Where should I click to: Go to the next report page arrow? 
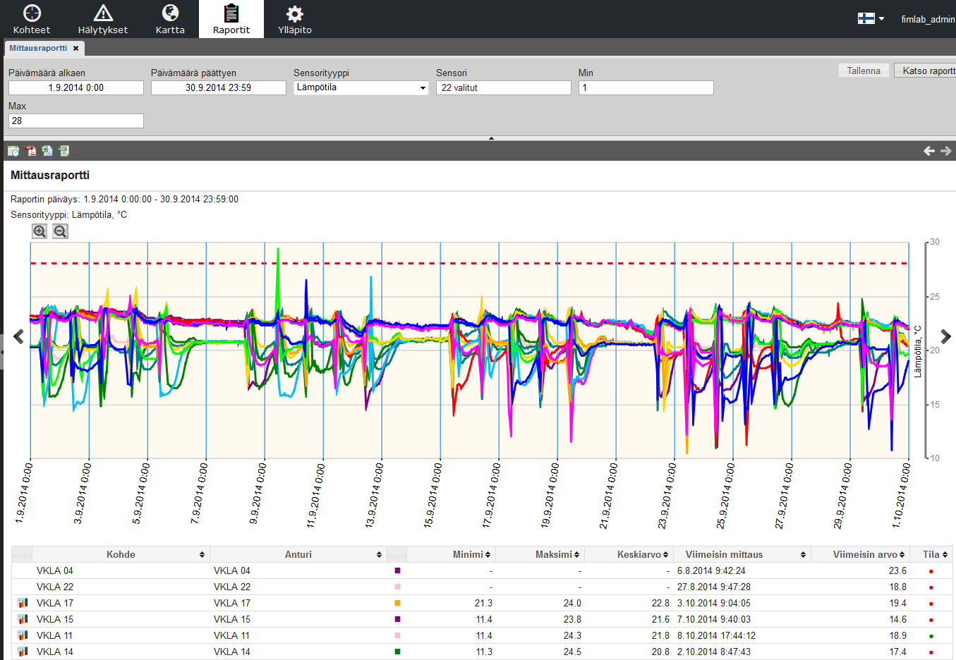[946, 151]
